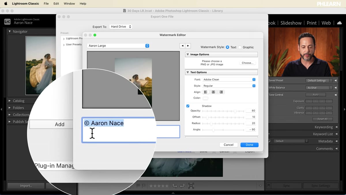Click the right-align text icon
The image size is (346, 195).
click(221, 92)
